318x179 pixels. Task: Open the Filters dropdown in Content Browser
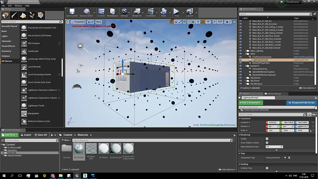tap(66, 140)
